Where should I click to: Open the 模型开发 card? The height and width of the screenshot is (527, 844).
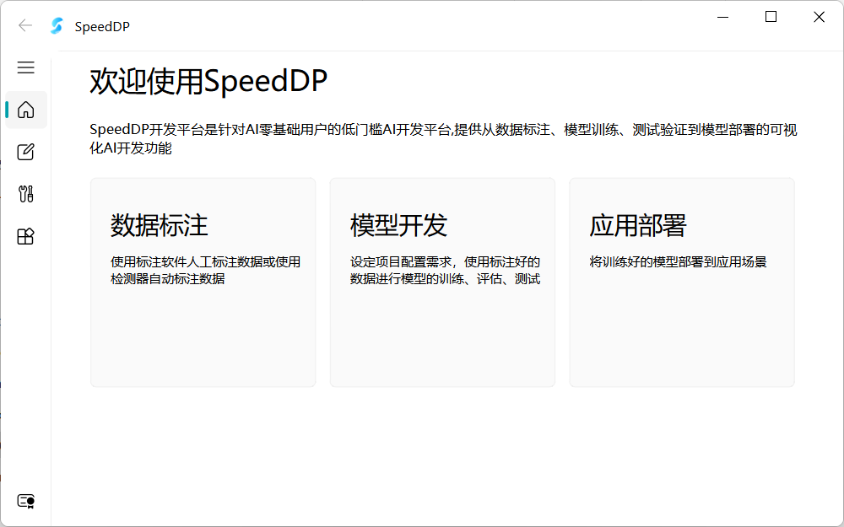pyautogui.click(x=442, y=282)
